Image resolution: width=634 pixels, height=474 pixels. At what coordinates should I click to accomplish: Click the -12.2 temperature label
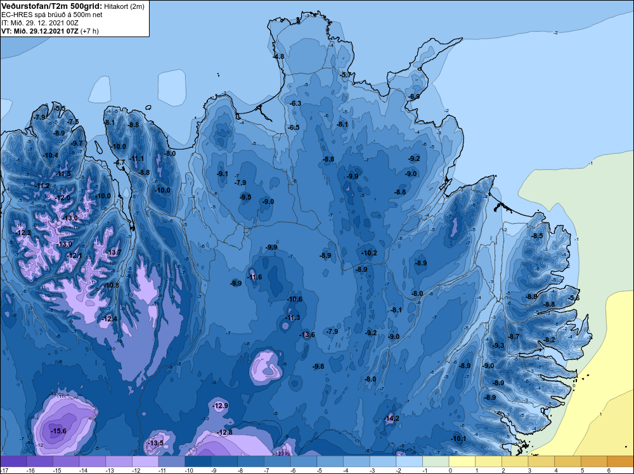pyautogui.click(x=23, y=233)
